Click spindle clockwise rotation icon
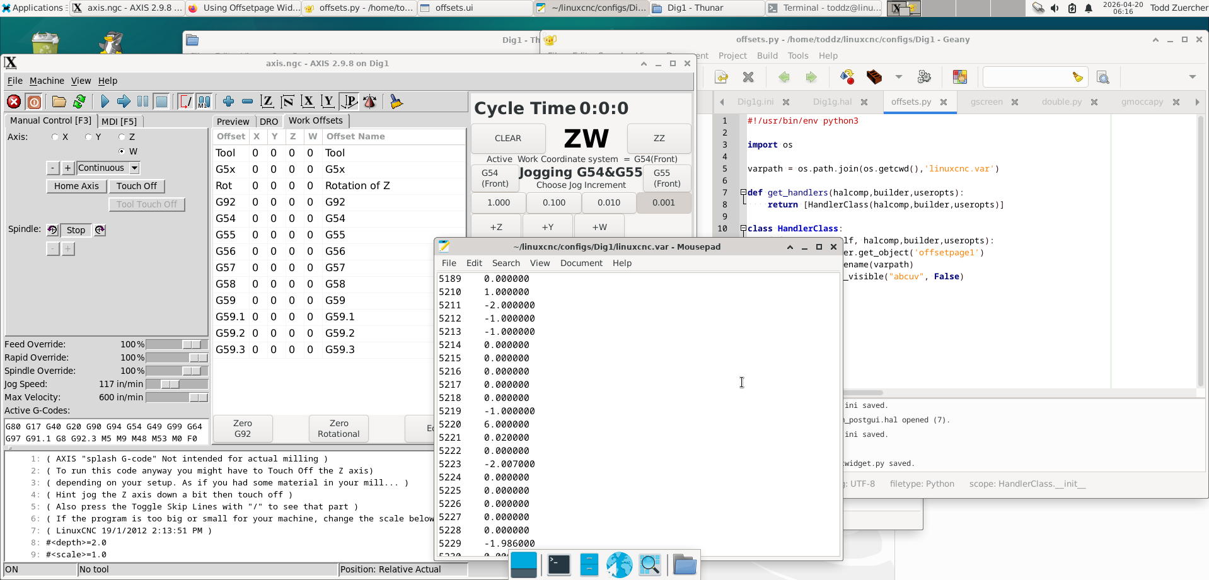The height and width of the screenshot is (580, 1209). pyautogui.click(x=100, y=230)
